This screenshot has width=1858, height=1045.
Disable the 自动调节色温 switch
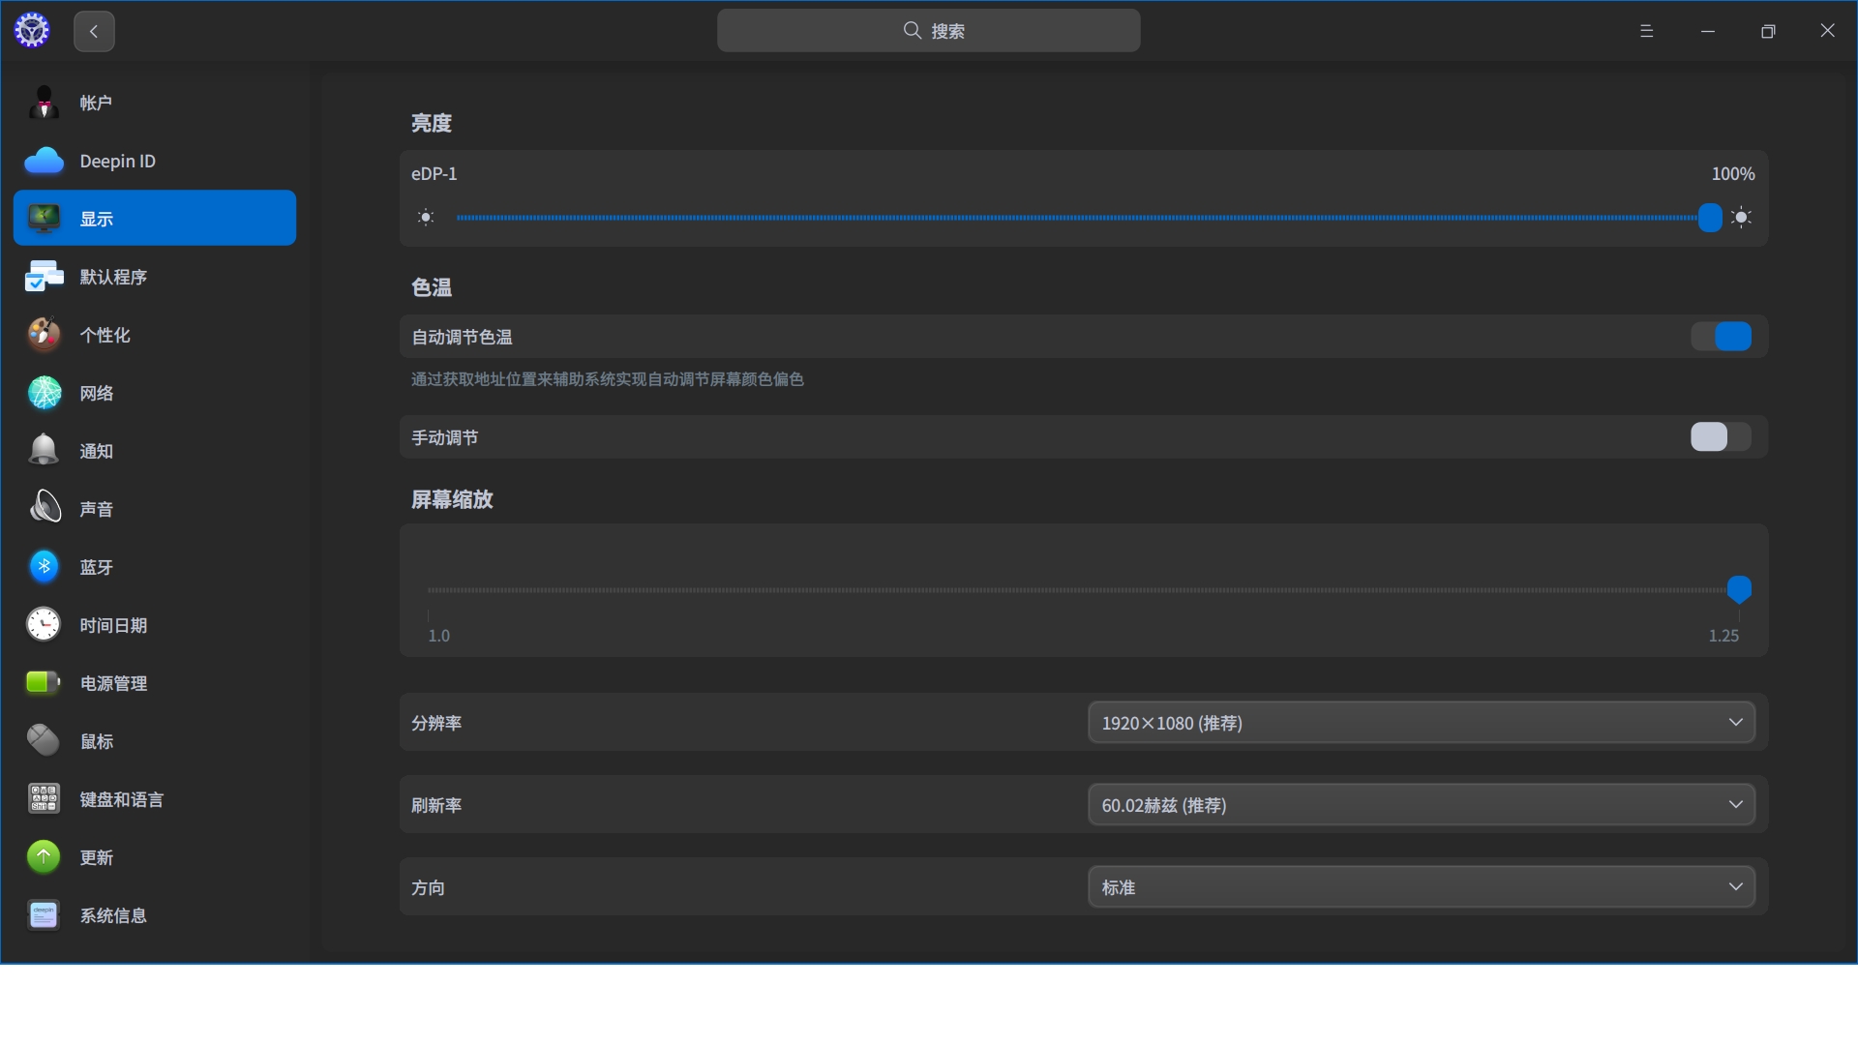coord(1721,337)
